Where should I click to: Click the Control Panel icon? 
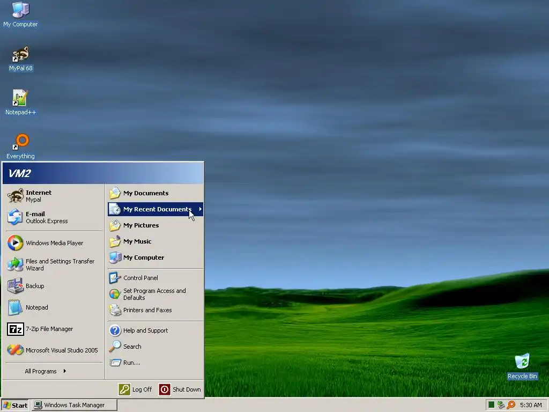click(115, 278)
